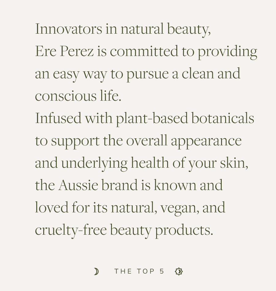Click the 'Innovators in natural beauty' line
This screenshot has height=291, width=276.
coord(123,29)
